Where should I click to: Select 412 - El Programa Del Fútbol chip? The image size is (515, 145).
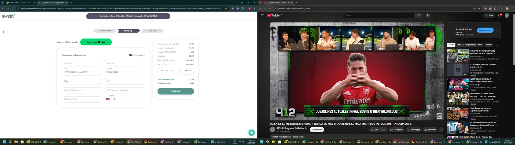point(470,45)
